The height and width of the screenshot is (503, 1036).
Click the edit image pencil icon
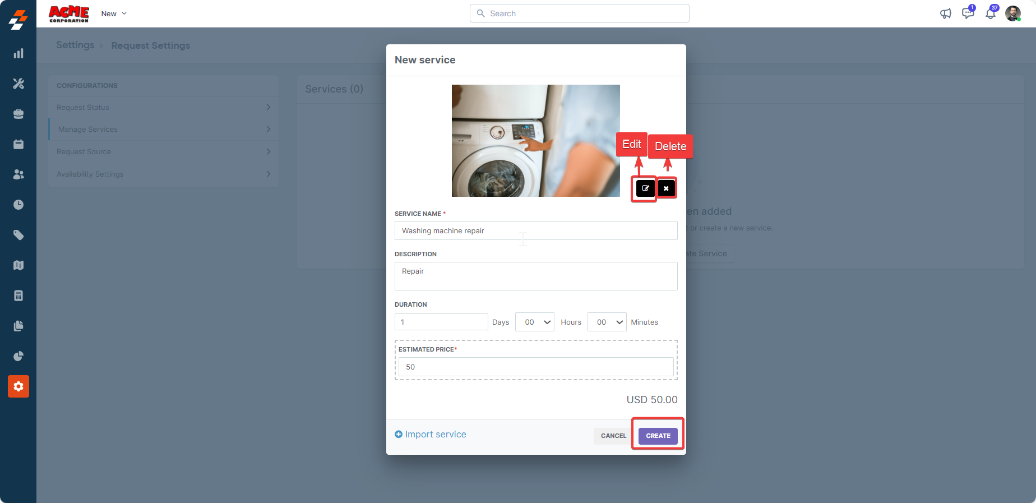[645, 188]
